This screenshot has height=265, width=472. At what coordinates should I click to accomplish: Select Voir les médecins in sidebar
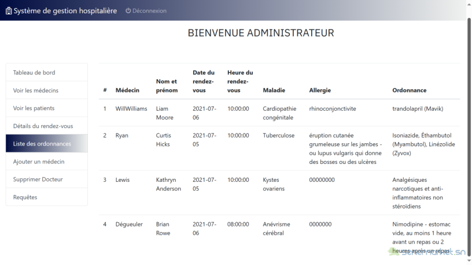click(x=47, y=90)
